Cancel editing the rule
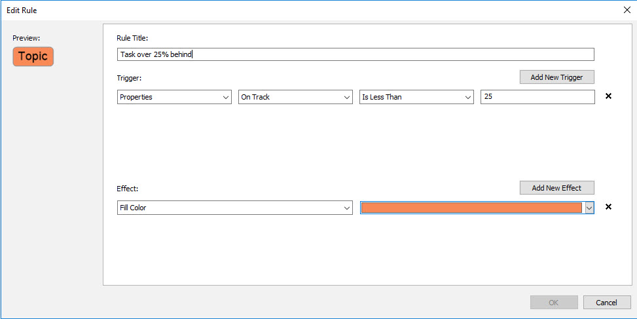The image size is (637, 319). [x=606, y=302]
